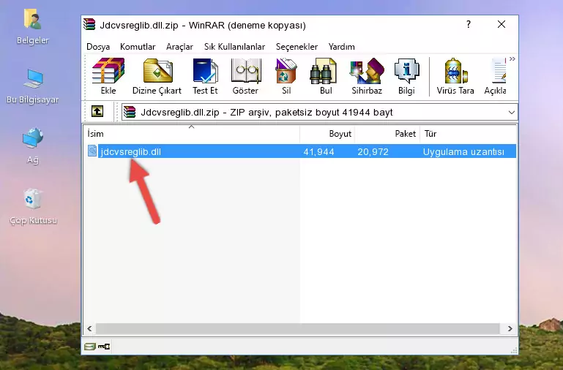Click the packed value 20,972
The height and width of the screenshot is (370, 563).
(373, 151)
